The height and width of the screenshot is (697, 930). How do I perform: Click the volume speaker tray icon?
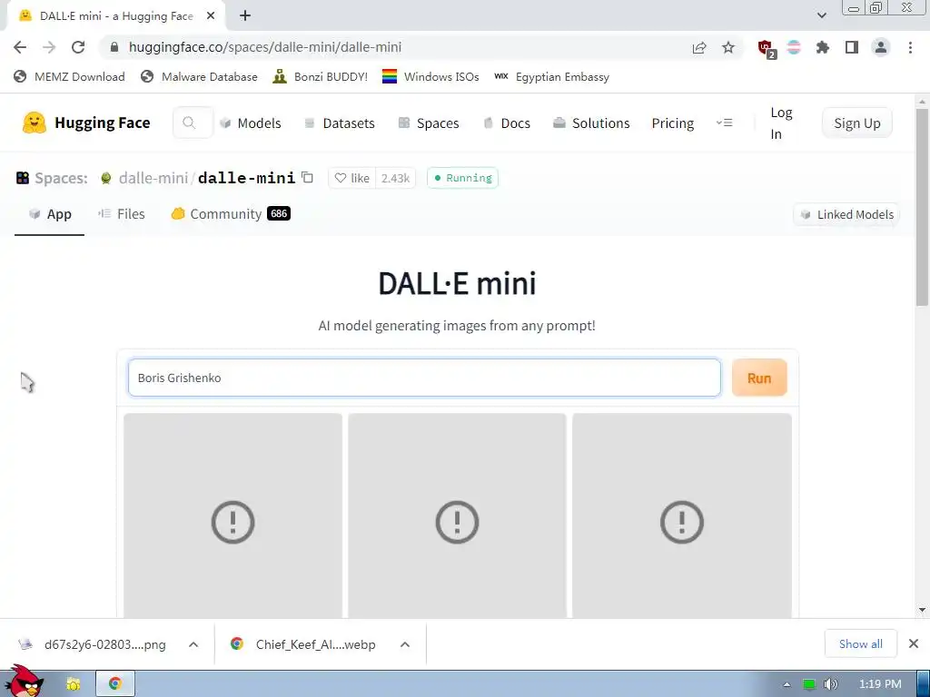(x=830, y=684)
